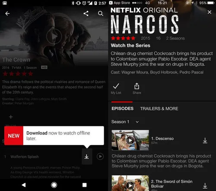Switch to the TRAILERS & MORE tab
The image size is (216, 191).
(159, 108)
